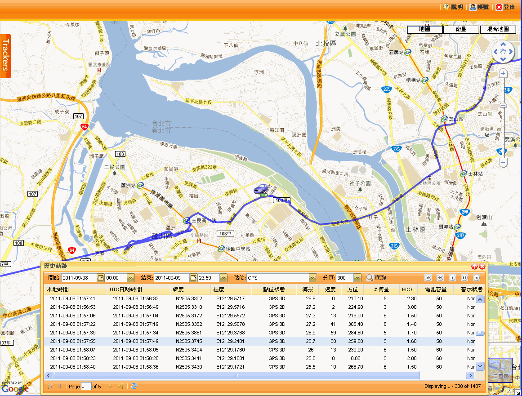Pause the track playback

[464, 278]
